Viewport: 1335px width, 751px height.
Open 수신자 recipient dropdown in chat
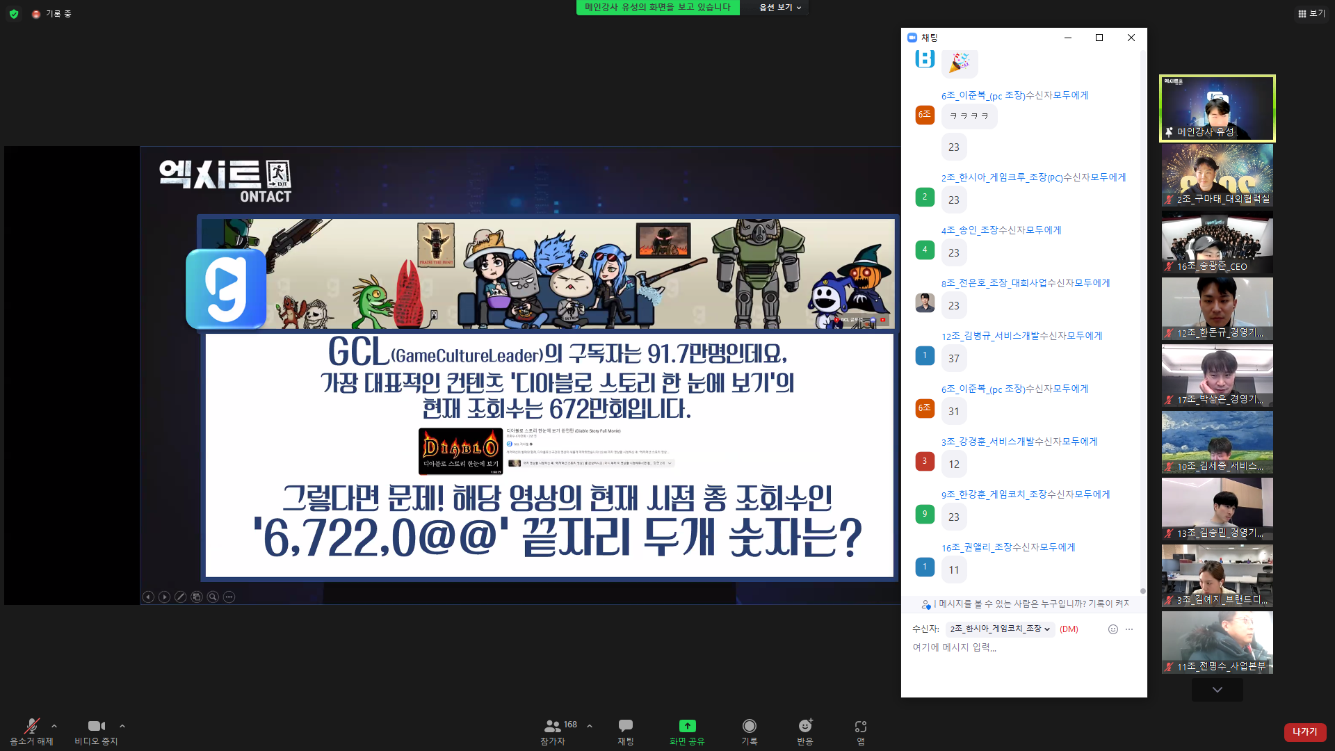point(1000,629)
